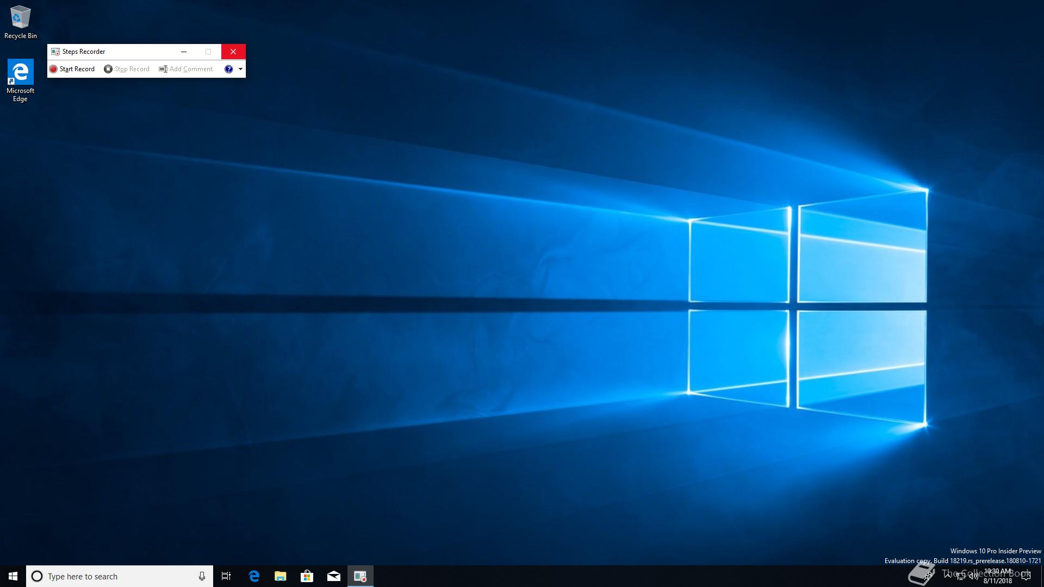Minimize the Steps Recorder window
The image size is (1044, 587).
pos(184,52)
